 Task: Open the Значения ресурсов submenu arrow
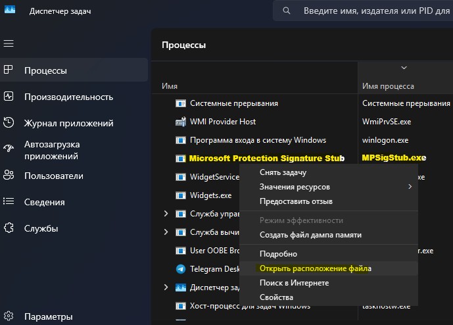click(410, 187)
